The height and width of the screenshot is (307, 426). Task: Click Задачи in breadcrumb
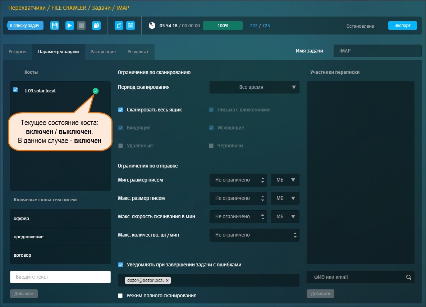tap(101, 8)
